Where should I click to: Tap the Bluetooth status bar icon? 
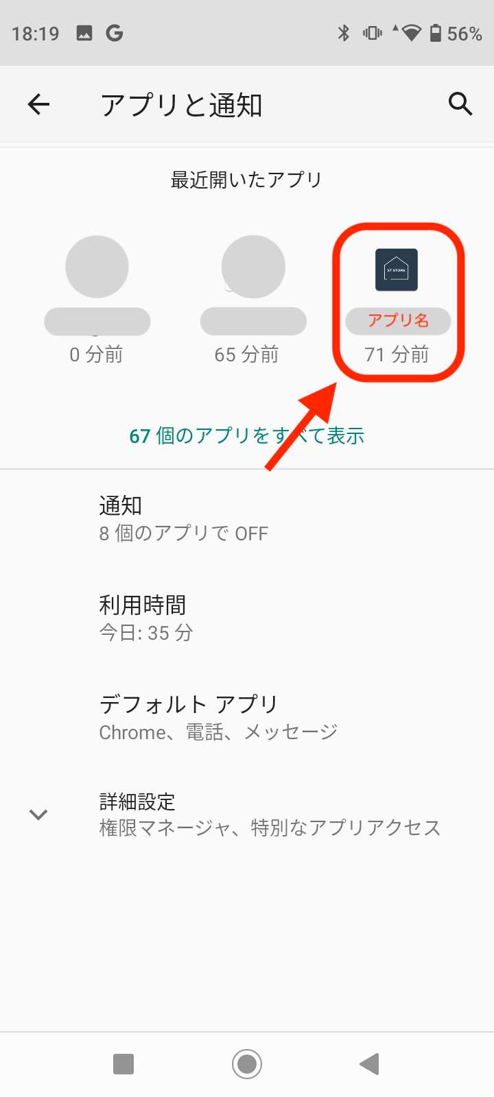tap(344, 33)
